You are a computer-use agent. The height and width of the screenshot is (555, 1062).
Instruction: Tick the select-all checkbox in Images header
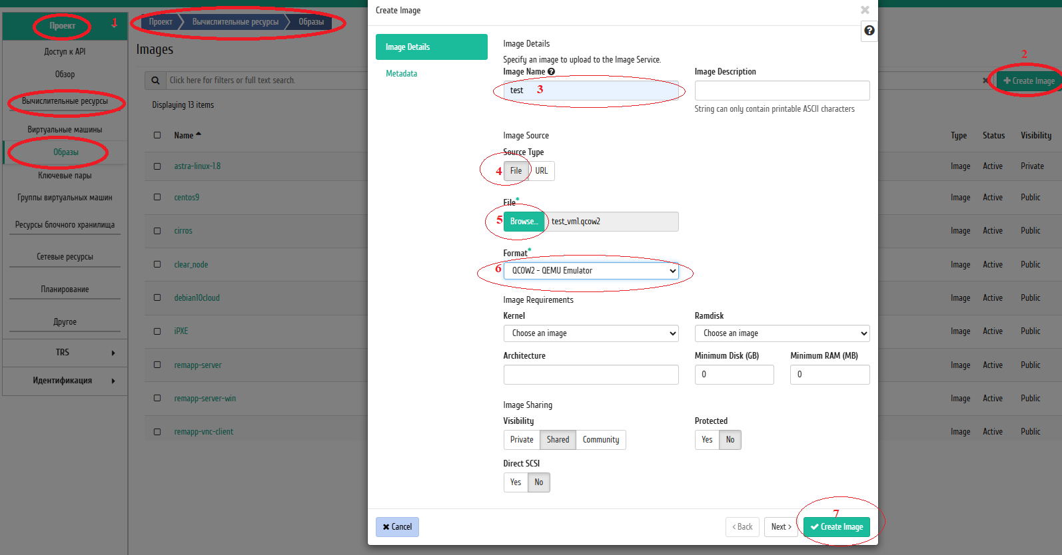click(157, 135)
